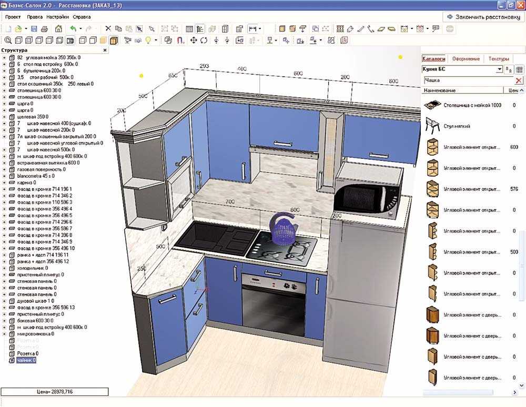Select the blue teapot on the hob
The width and height of the screenshot is (526, 407).
[x=283, y=228]
